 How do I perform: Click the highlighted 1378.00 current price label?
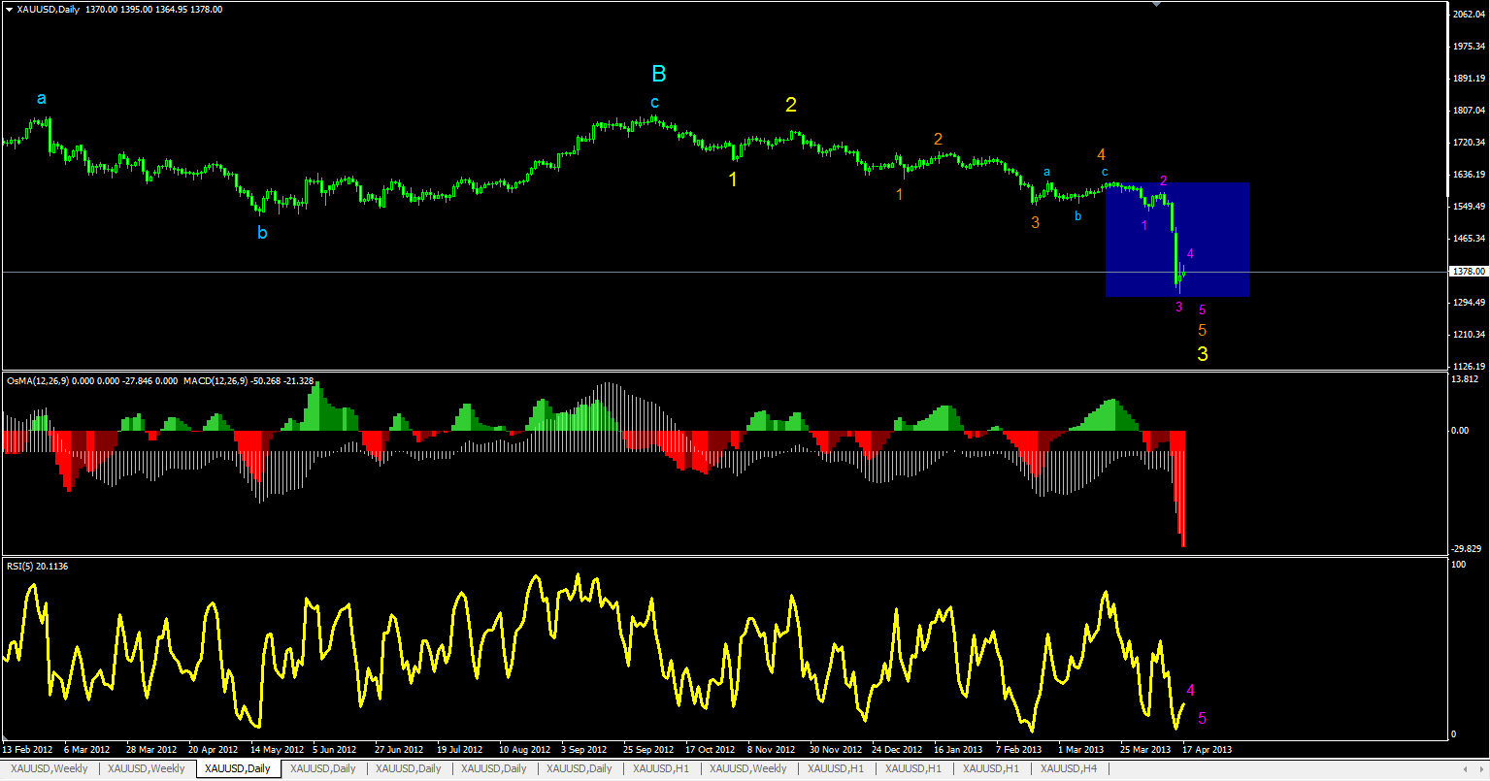pyautogui.click(x=1468, y=272)
